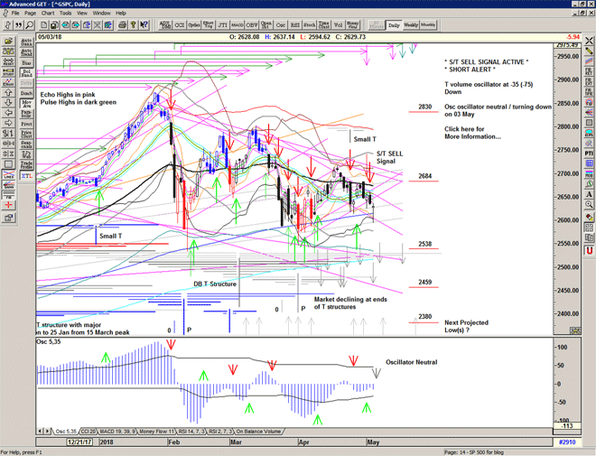Open the Chart menu
596x456 pixels.
pyautogui.click(x=48, y=14)
